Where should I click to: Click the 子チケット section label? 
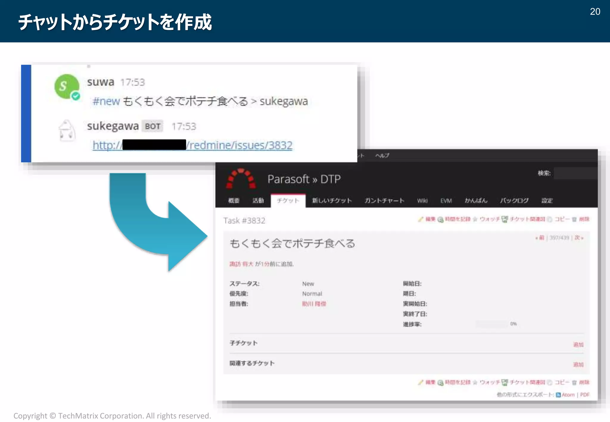click(243, 343)
